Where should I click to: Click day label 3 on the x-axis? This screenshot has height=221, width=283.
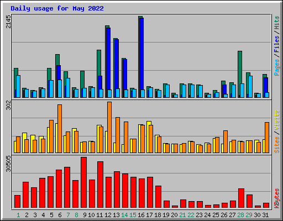point(35,215)
